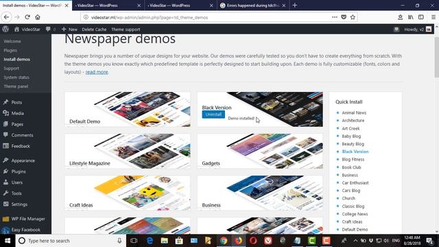The height and width of the screenshot is (247, 439).
Task: Open Support submenu item
Action: point(12,68)
